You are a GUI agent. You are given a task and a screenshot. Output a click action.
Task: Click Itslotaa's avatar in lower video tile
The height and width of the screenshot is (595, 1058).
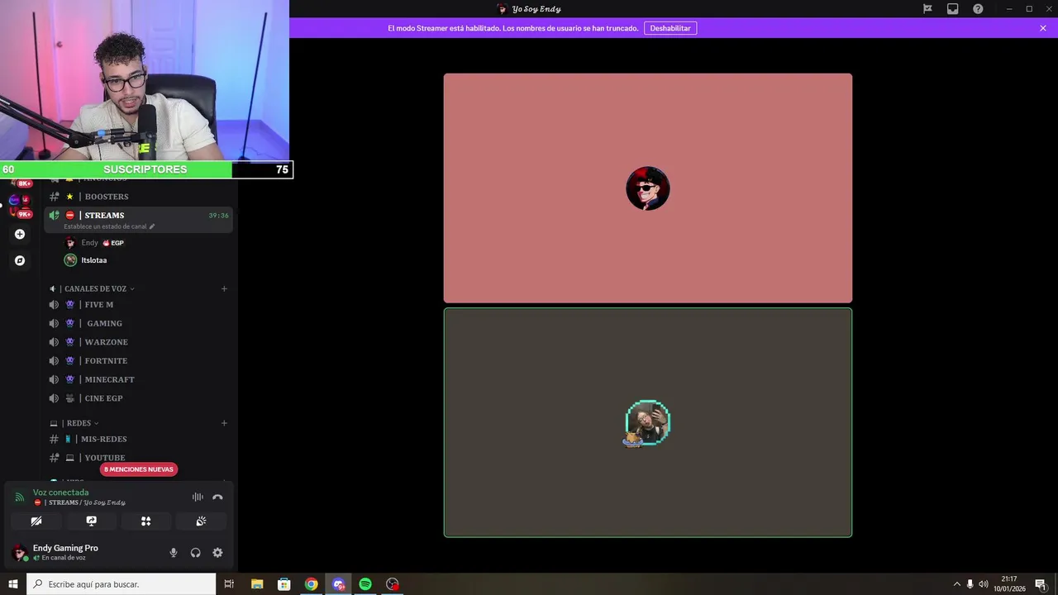tap(648, 423)
